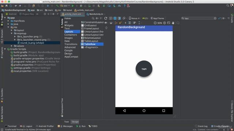Click the Save All disk icon
234x131 pixels.
tap(7, 6)
